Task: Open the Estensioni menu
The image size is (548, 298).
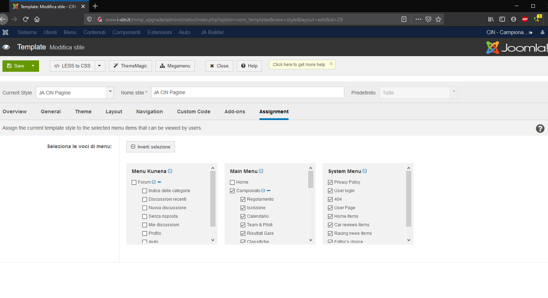Action: pyautogui.click(x=159, y=32)
